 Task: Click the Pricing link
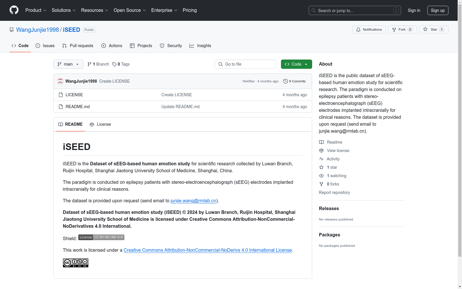190,10
